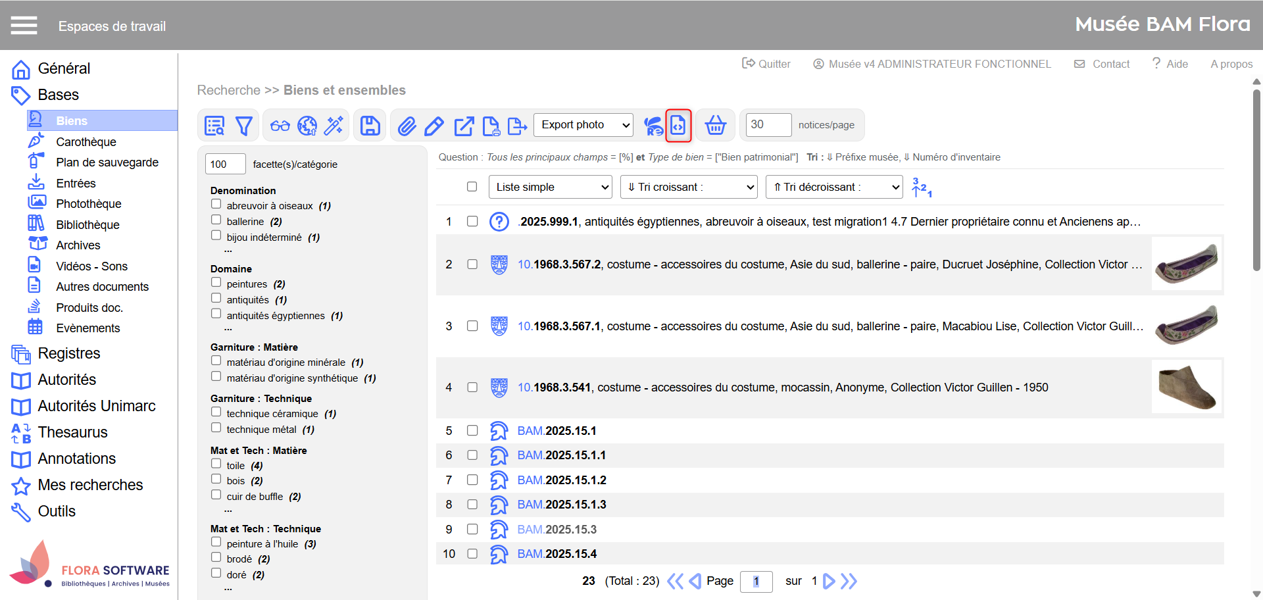
Task: Click the Quitter link
Action: pyautogui.click(x=766, y=64)
